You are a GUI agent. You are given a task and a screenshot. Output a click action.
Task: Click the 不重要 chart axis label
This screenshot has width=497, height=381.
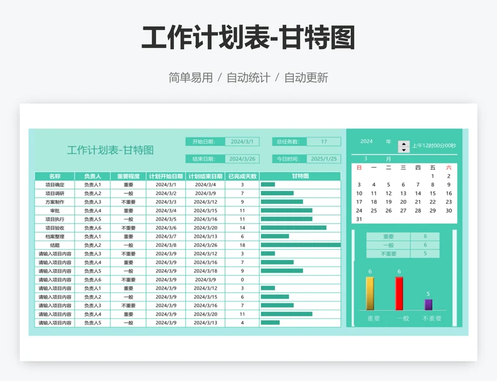pos(432,318)
